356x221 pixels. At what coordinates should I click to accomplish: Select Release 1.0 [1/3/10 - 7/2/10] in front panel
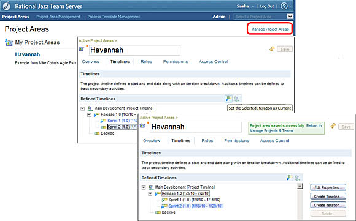point(185,193)
